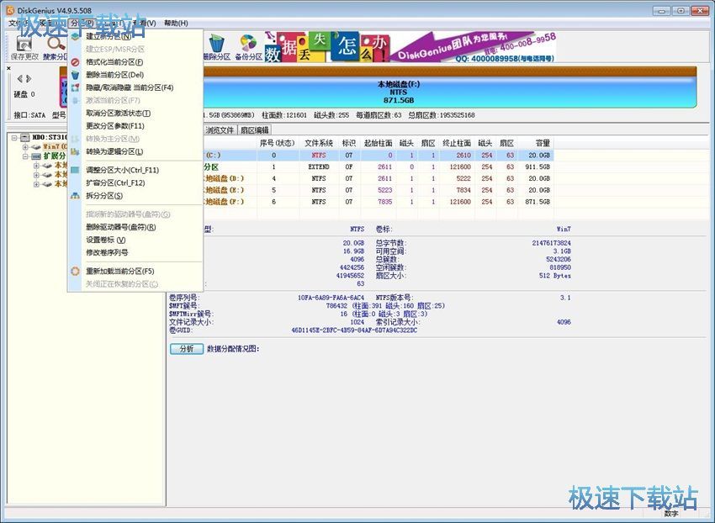Image resolution: width=715 pixels, height=523 pixels.
Task: Choose 取消分区激活状态(T) from the menu
Action: tap(118, 113)
